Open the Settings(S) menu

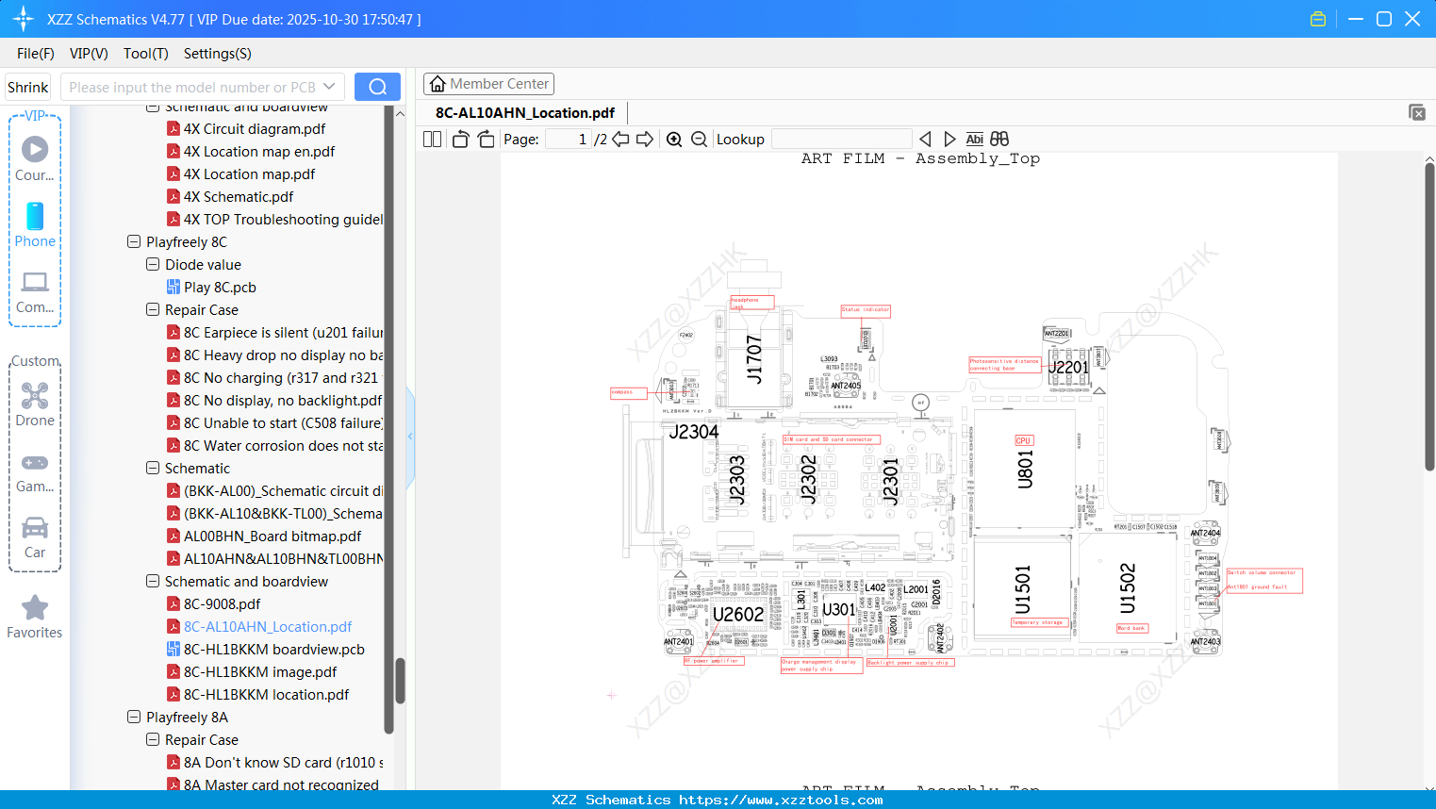218,54
